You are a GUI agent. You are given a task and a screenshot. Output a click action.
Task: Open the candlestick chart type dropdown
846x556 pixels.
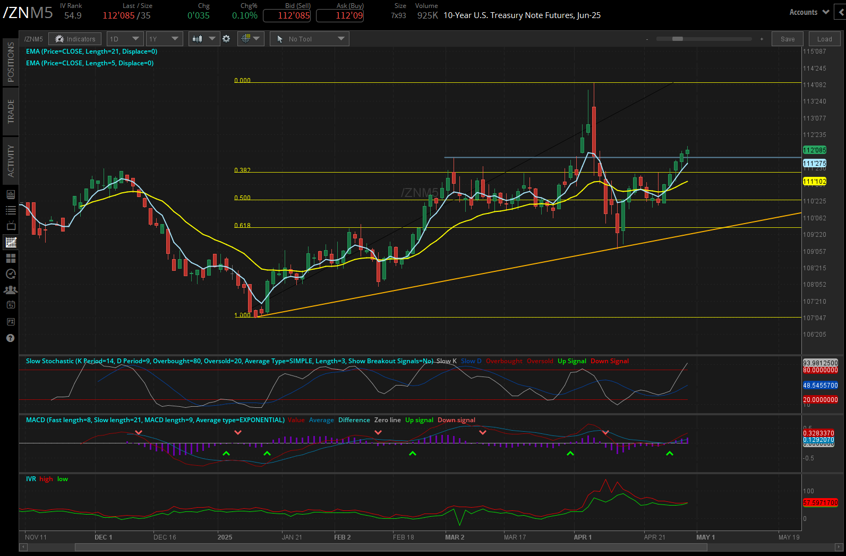pos(204,39)
